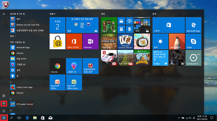Screen dimensions: 217x121
Task: Open the News live tile
Action: pos(177,58)
